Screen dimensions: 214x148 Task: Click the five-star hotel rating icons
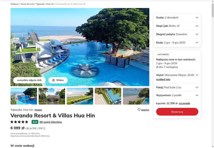point(19,122)
